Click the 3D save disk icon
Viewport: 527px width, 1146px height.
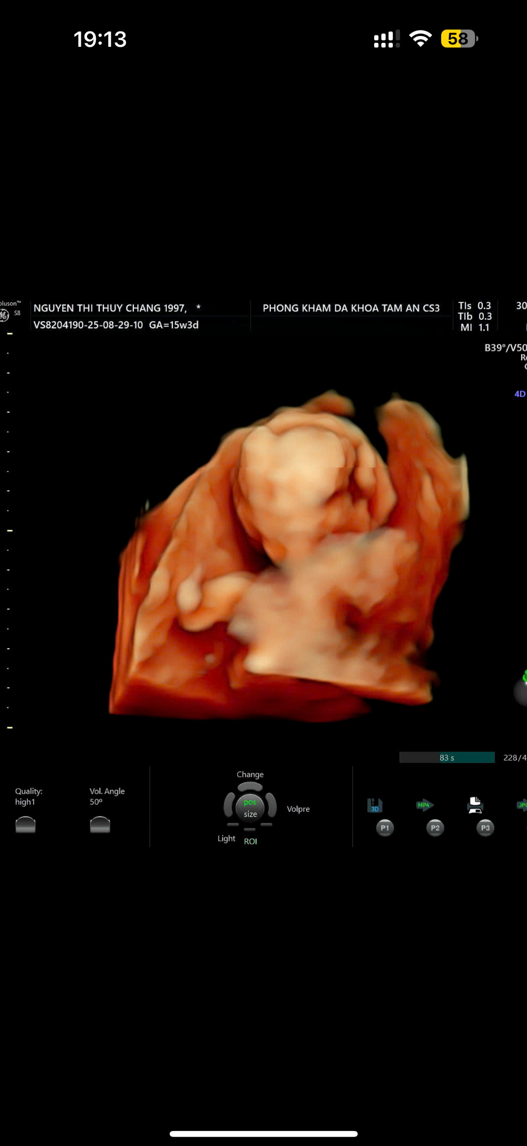[375, 805]
